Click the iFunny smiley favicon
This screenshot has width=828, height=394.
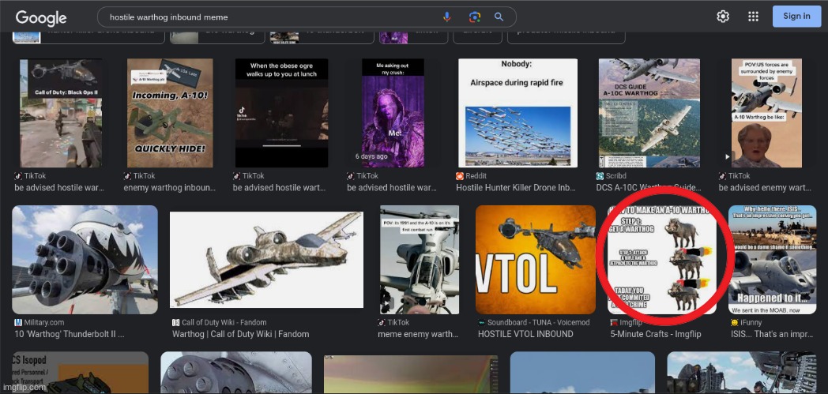click(x=734, y=322)
